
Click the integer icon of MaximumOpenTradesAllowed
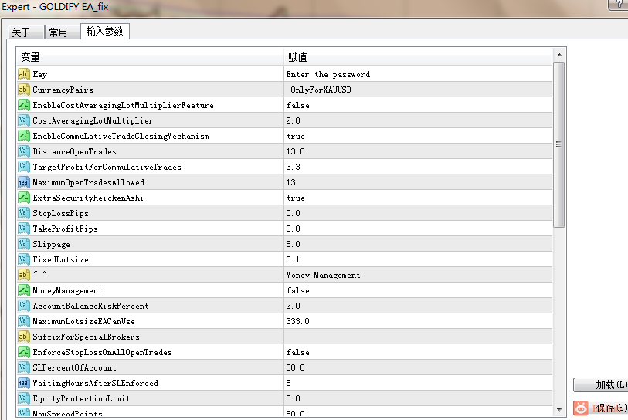(24, 182)
